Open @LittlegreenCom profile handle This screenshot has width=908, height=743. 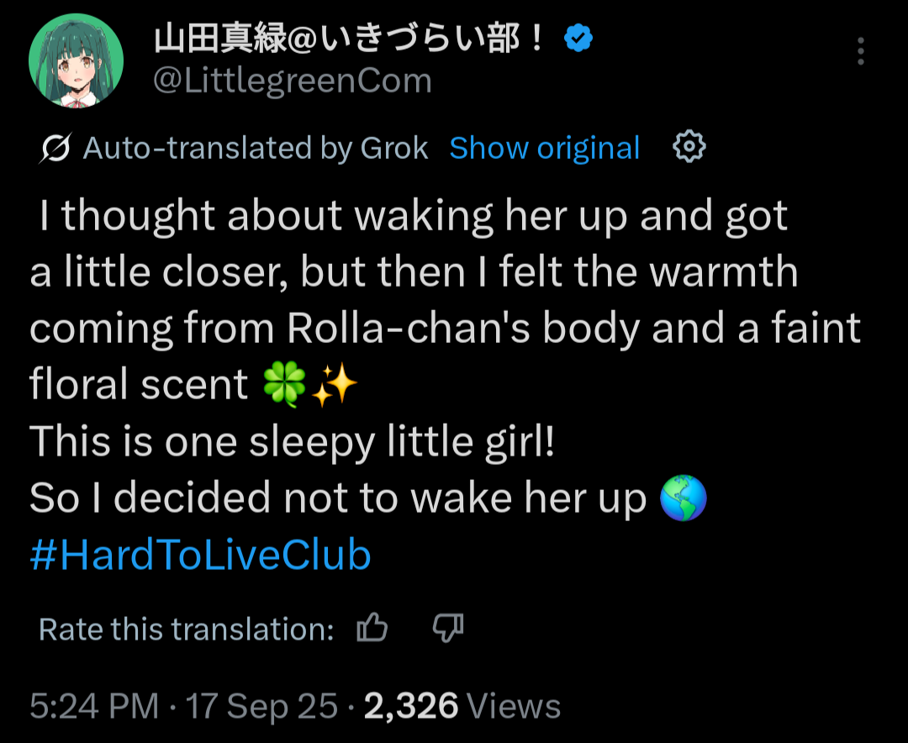(x=293, y=81)
